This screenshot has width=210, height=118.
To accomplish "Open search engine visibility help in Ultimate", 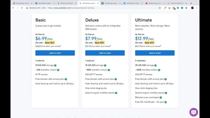I will [x=166, y=93].
